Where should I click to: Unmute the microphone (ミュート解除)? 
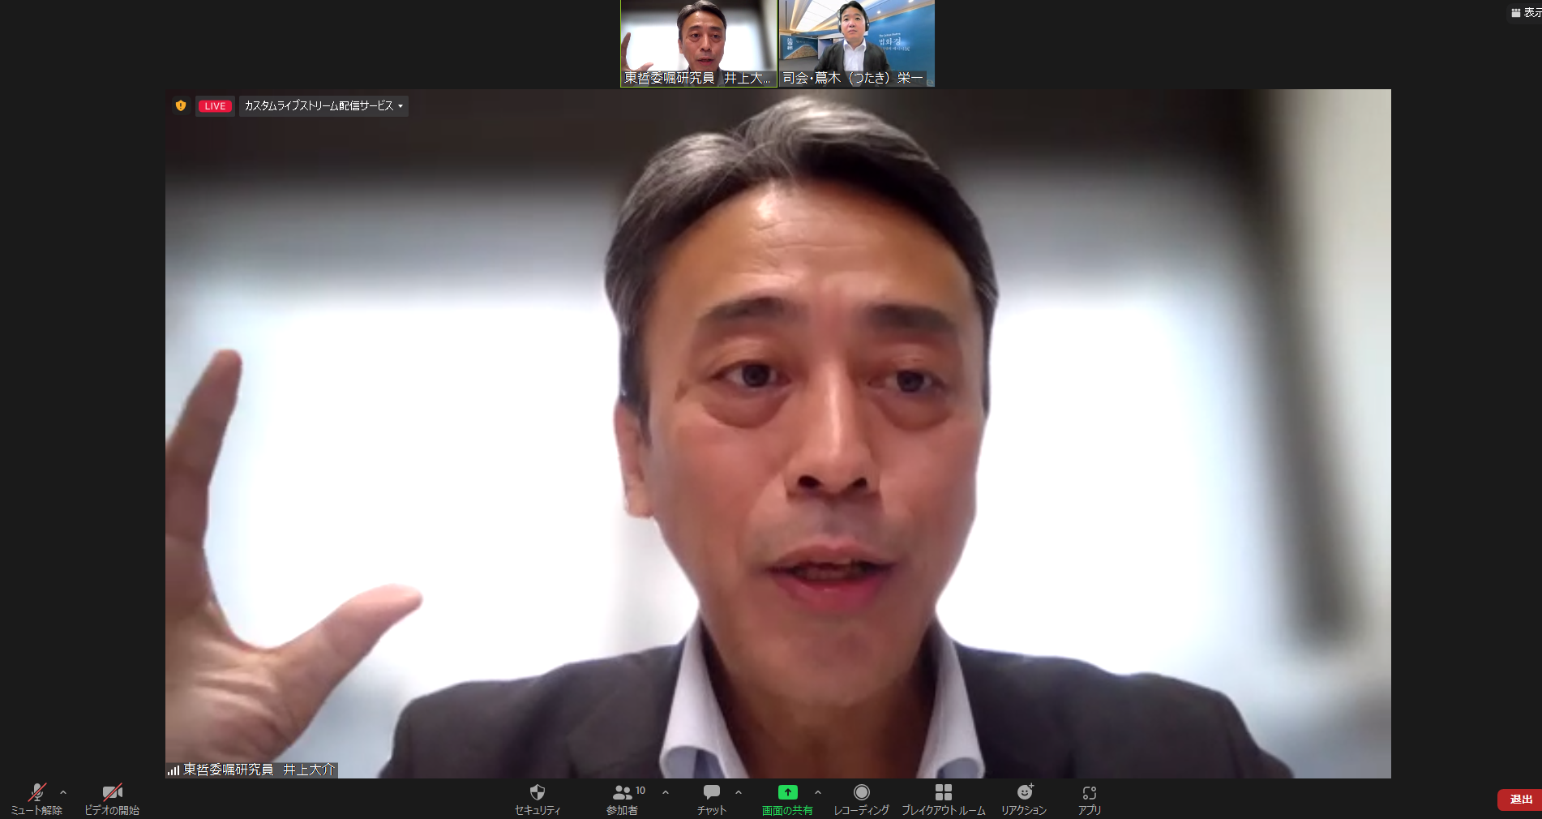coord(36,799)
